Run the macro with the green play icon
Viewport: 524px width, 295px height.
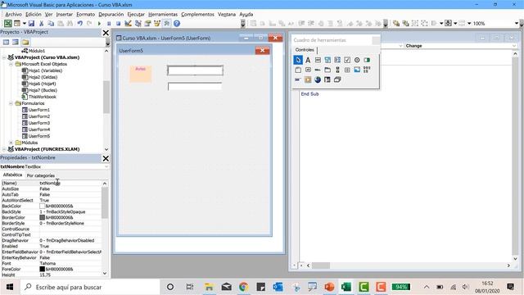(x=99, y=24)
